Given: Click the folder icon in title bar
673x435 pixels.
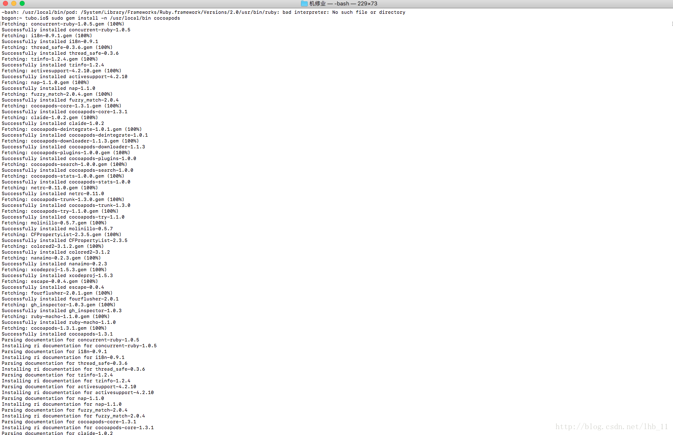Looking at the screenshot, I should click(x=304, y=3).
